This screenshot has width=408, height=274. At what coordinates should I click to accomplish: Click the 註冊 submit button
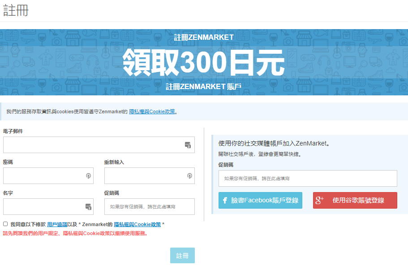pyautogui.click(x=182, y=256)
